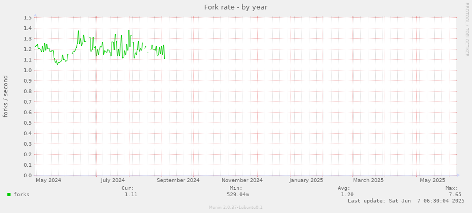Click the "Avg:" column header
This screenshot has width=472, height=213.
[x=344, y=188]
